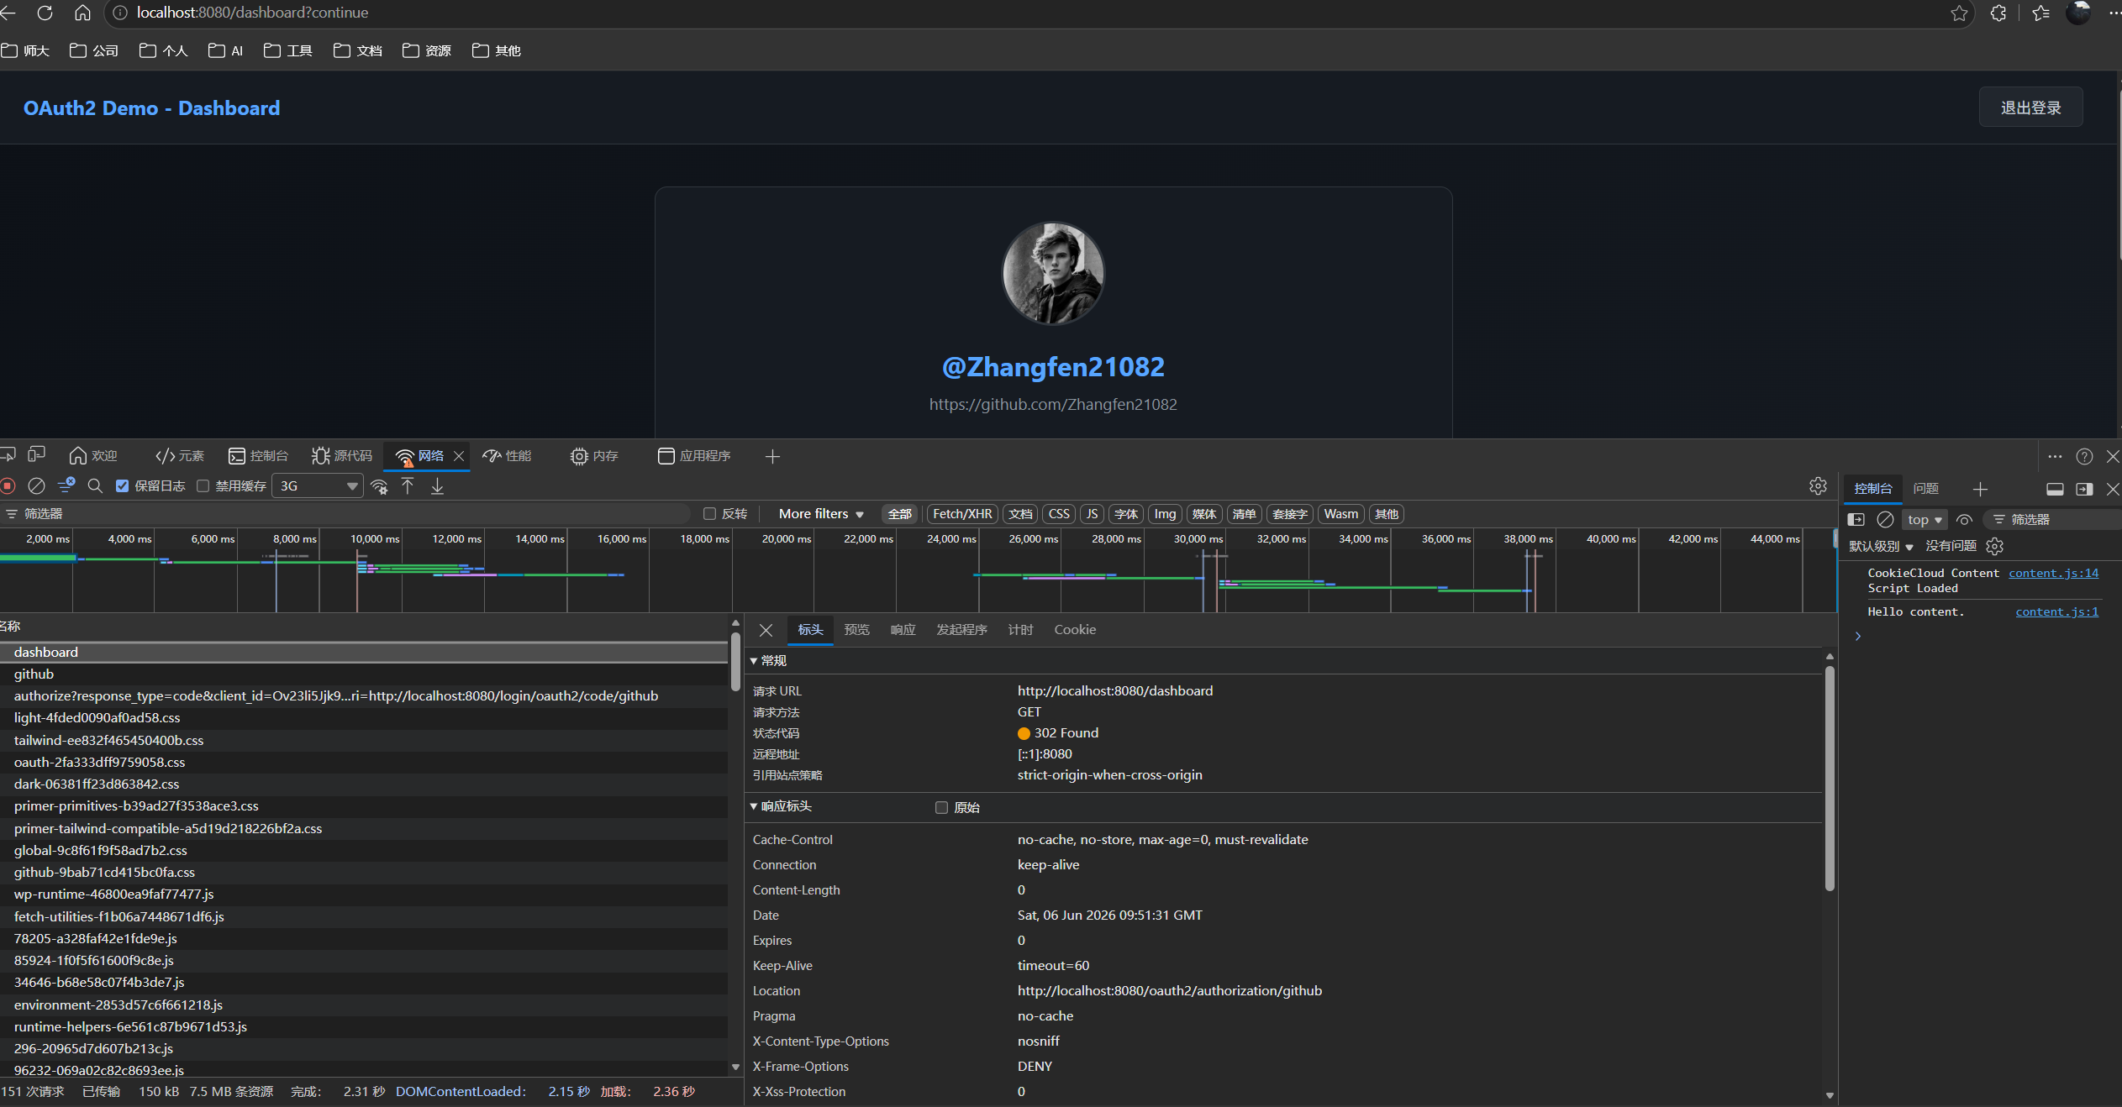Open network conditions wifi icon
The width and height of the screenshot is (2122, 1107).
coord(380,486)
